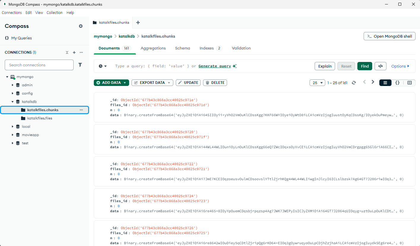Viewport: 420px width, 246px height.
Task: Click the Find button
Action: (365, 66)
